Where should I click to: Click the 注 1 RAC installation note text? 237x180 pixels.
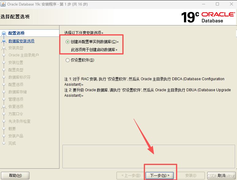(x=144, y=82)
